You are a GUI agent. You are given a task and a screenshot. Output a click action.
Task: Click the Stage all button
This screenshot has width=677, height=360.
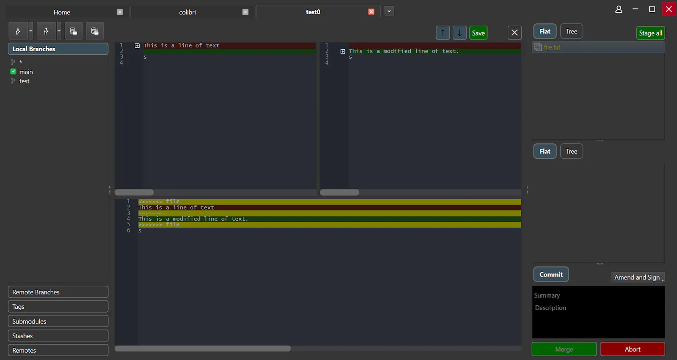[650, 33]
